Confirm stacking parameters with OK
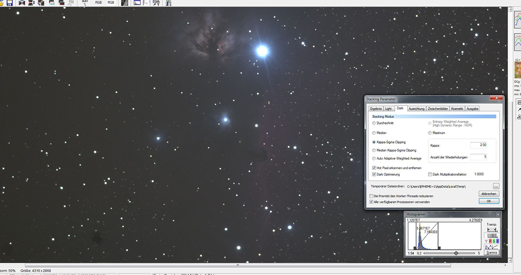 coord(489,201)
